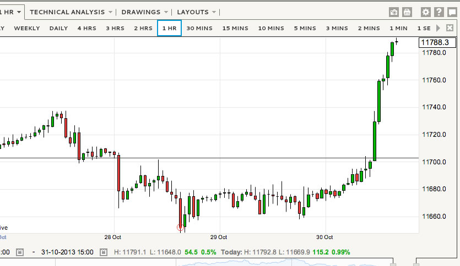Image resolution: width=460 pixels, height=266 pixels.
Task: Open start date calendar picker icon
Action: point(20,252)
